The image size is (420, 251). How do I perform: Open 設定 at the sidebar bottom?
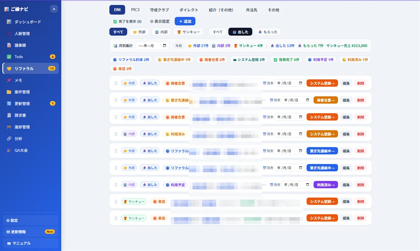[30, 221]
